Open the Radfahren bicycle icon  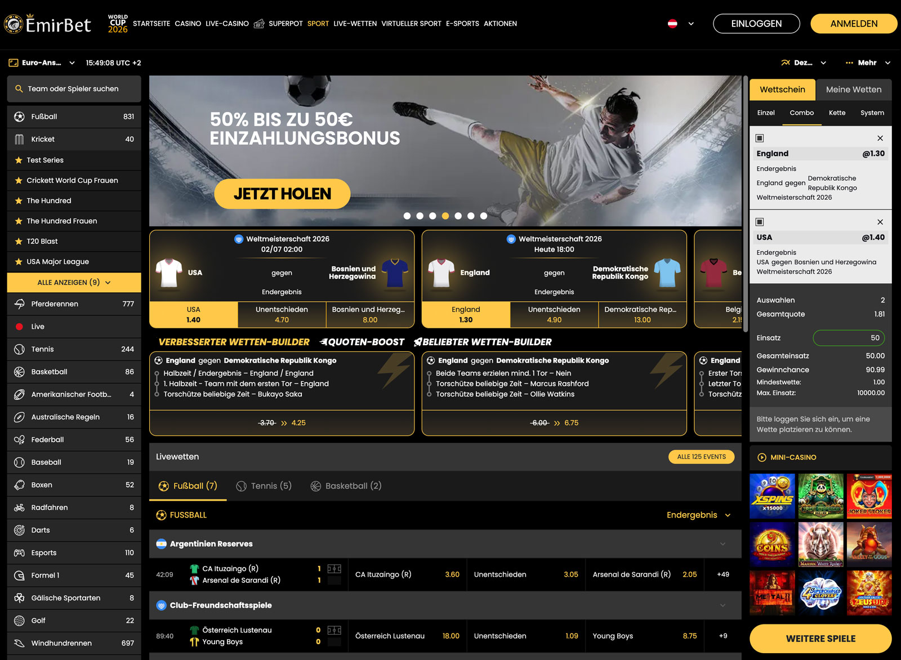click(x=19, y=507)
